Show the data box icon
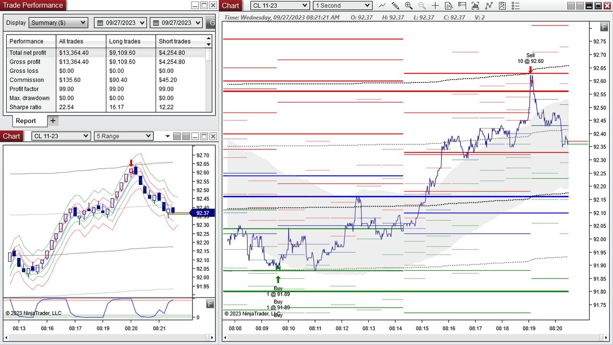Viewport: 613px width, 345px height. (x=448, y=6)
